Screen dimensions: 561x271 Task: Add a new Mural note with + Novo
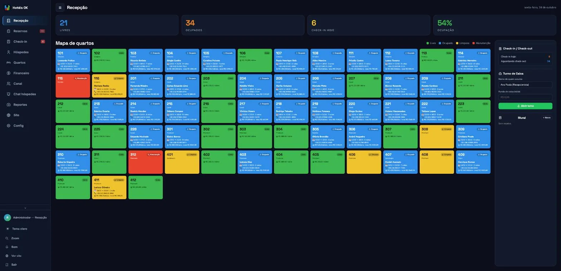(x=547, y=118)
